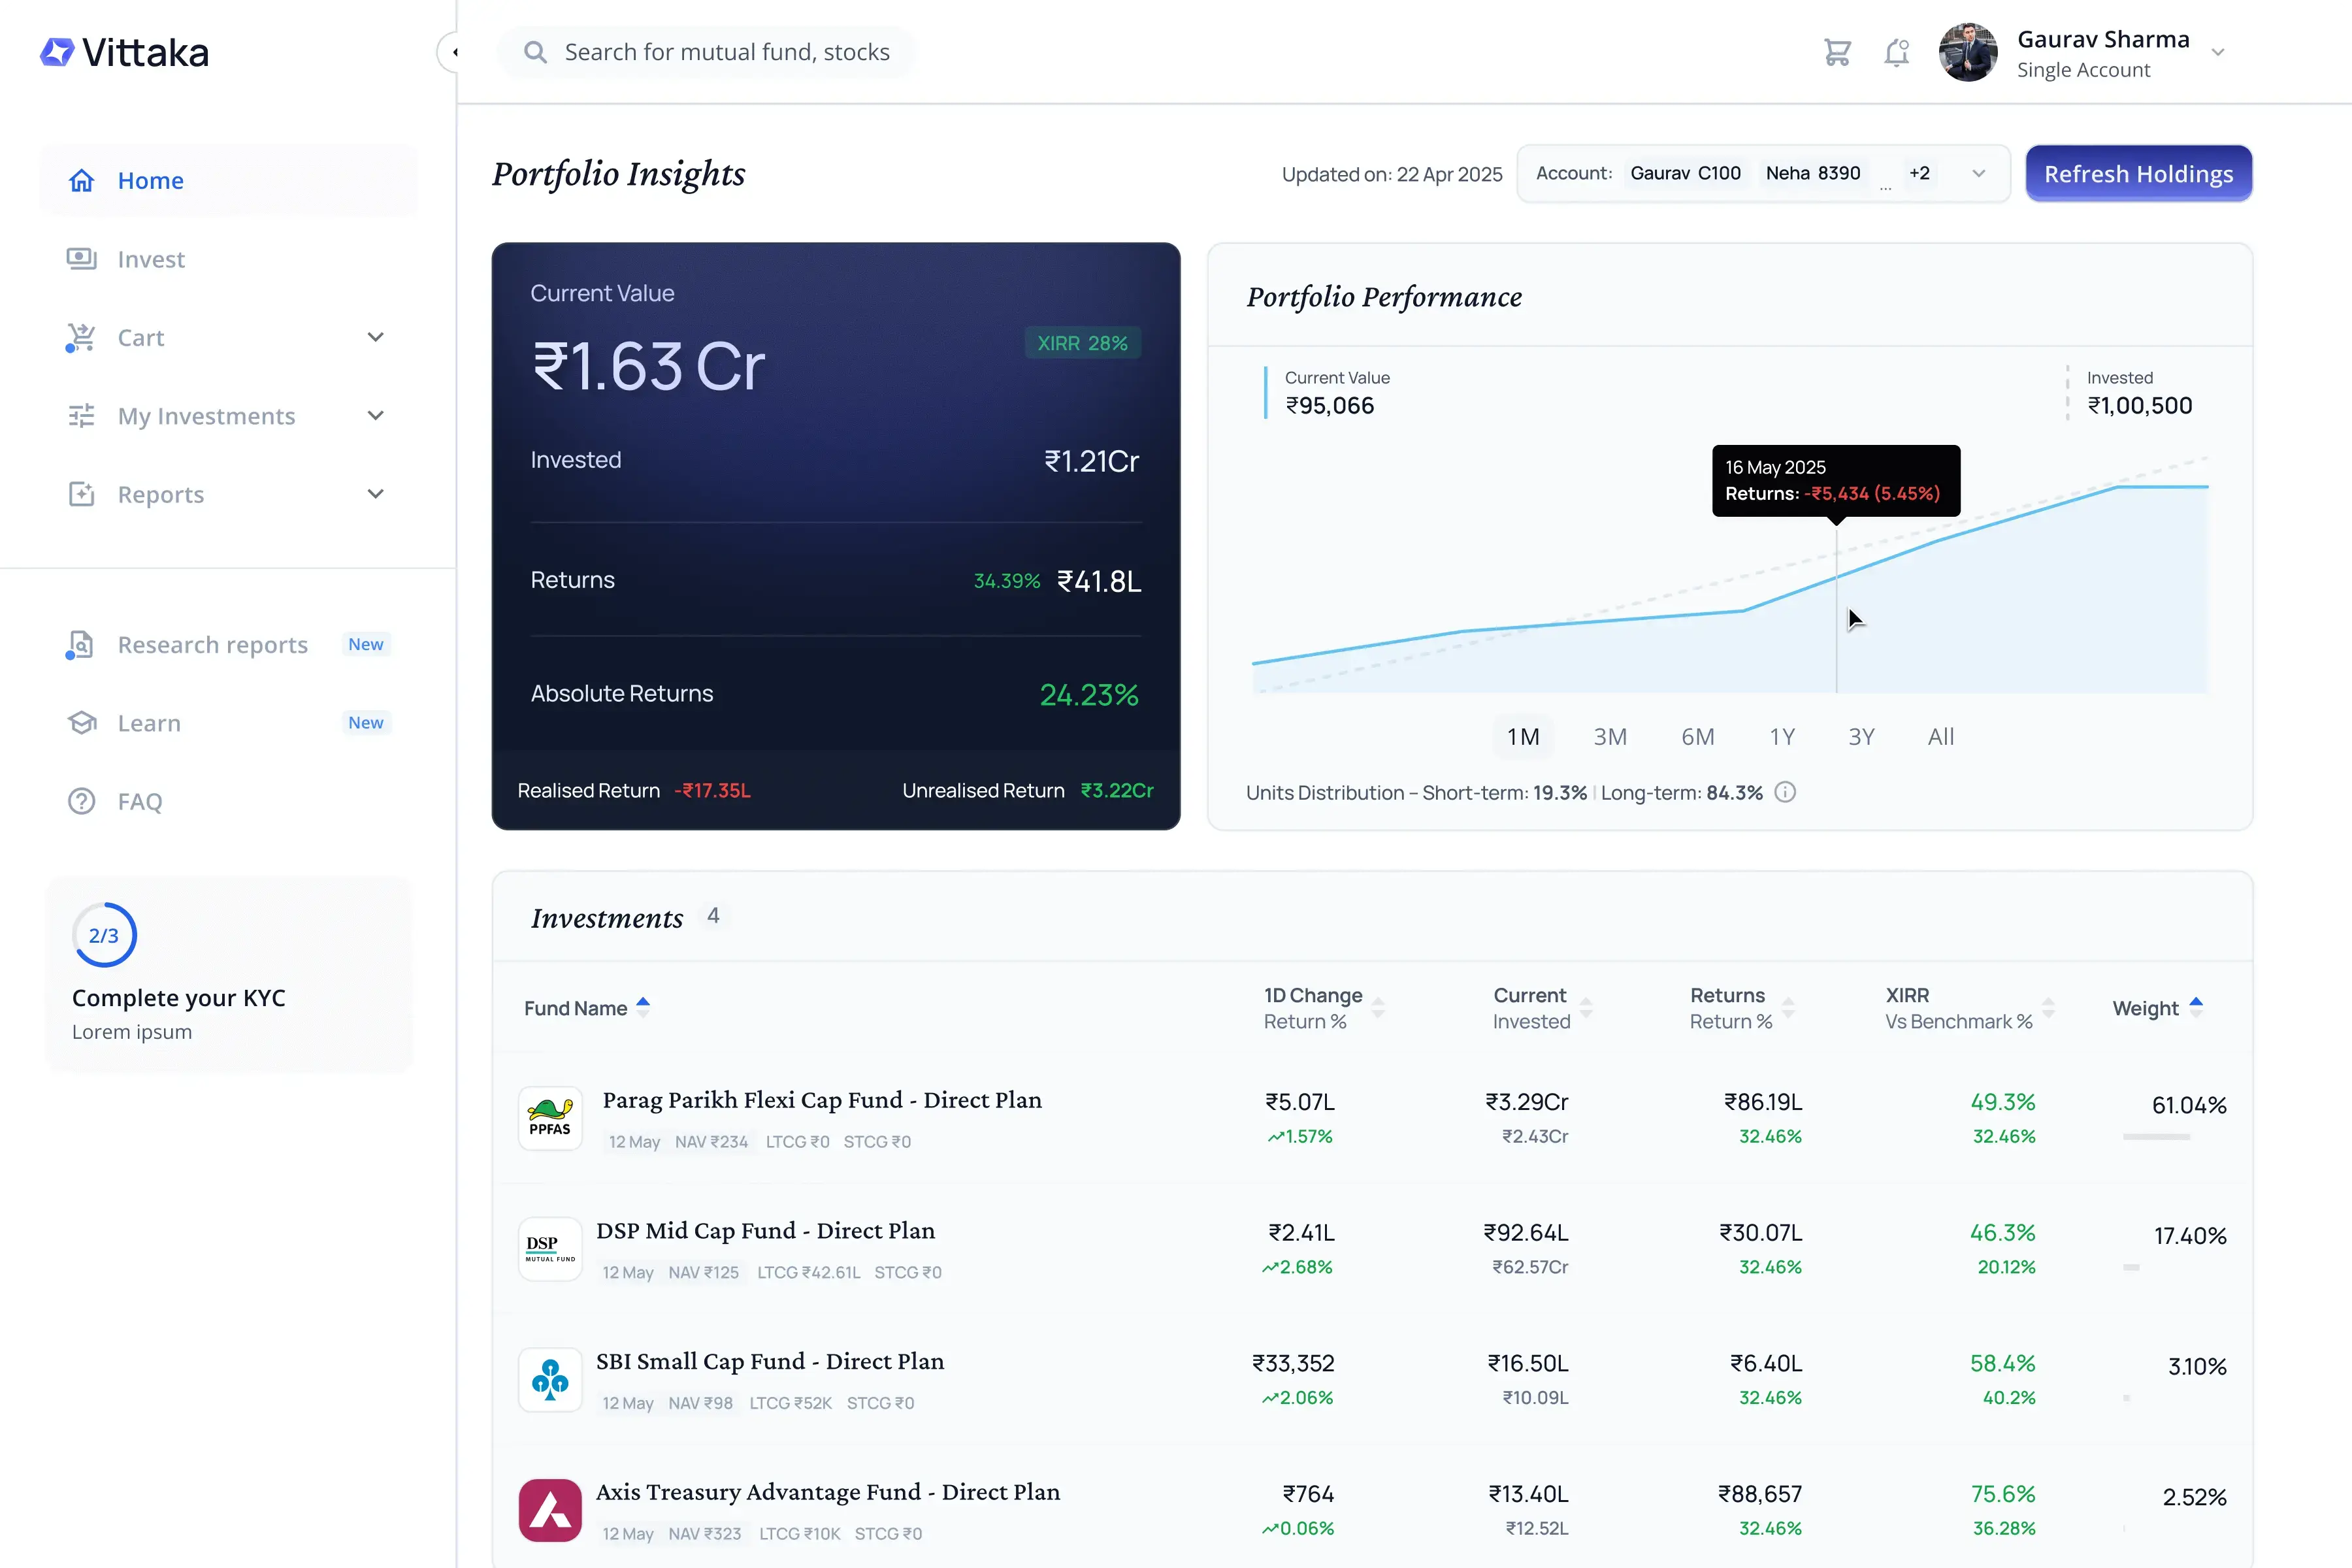This screenshot has width=2352, height=1568.
Task: Open DSP Mid Cap Fund details
Action: tap(765, 1231)
